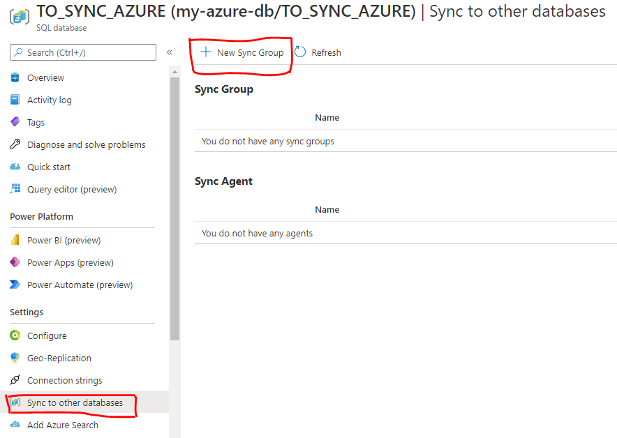
Task: Click the green Configure icon
Action: 15,335
